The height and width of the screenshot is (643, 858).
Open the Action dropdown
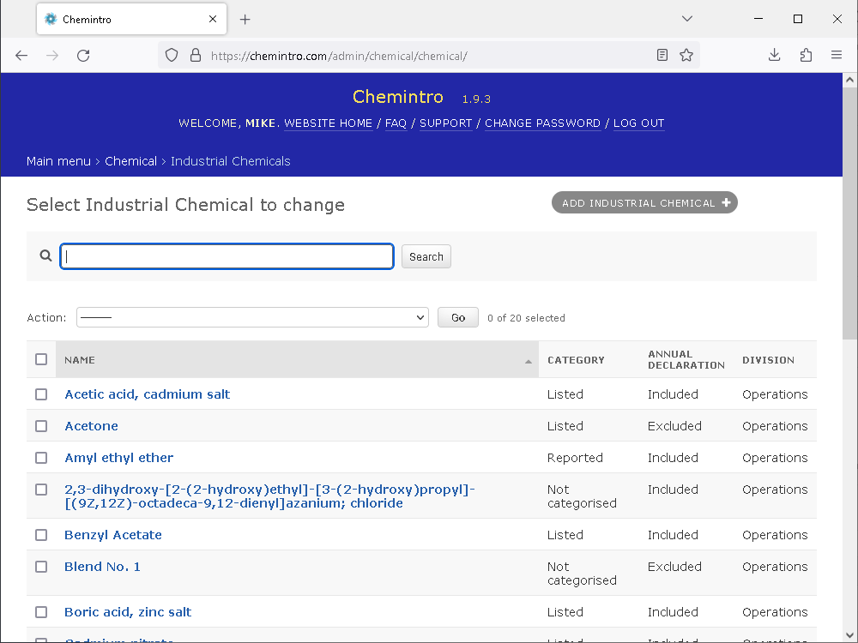tap(252, 317)
